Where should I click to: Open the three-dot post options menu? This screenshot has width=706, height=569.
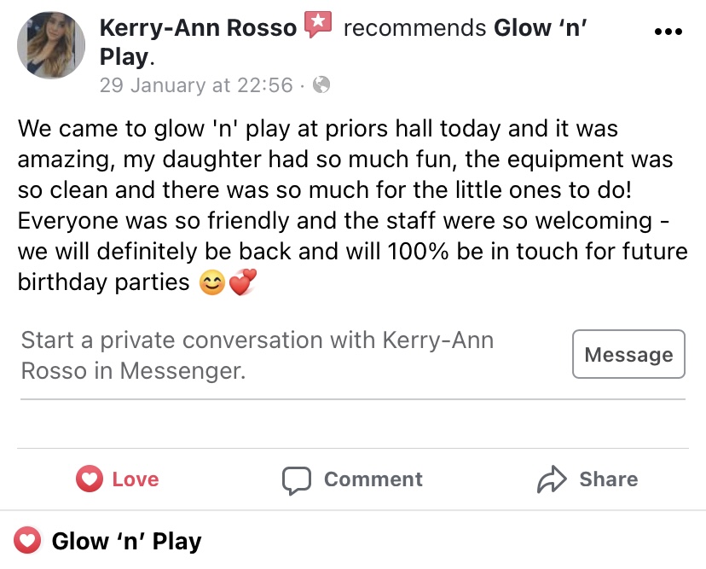[x=668, y=32]
